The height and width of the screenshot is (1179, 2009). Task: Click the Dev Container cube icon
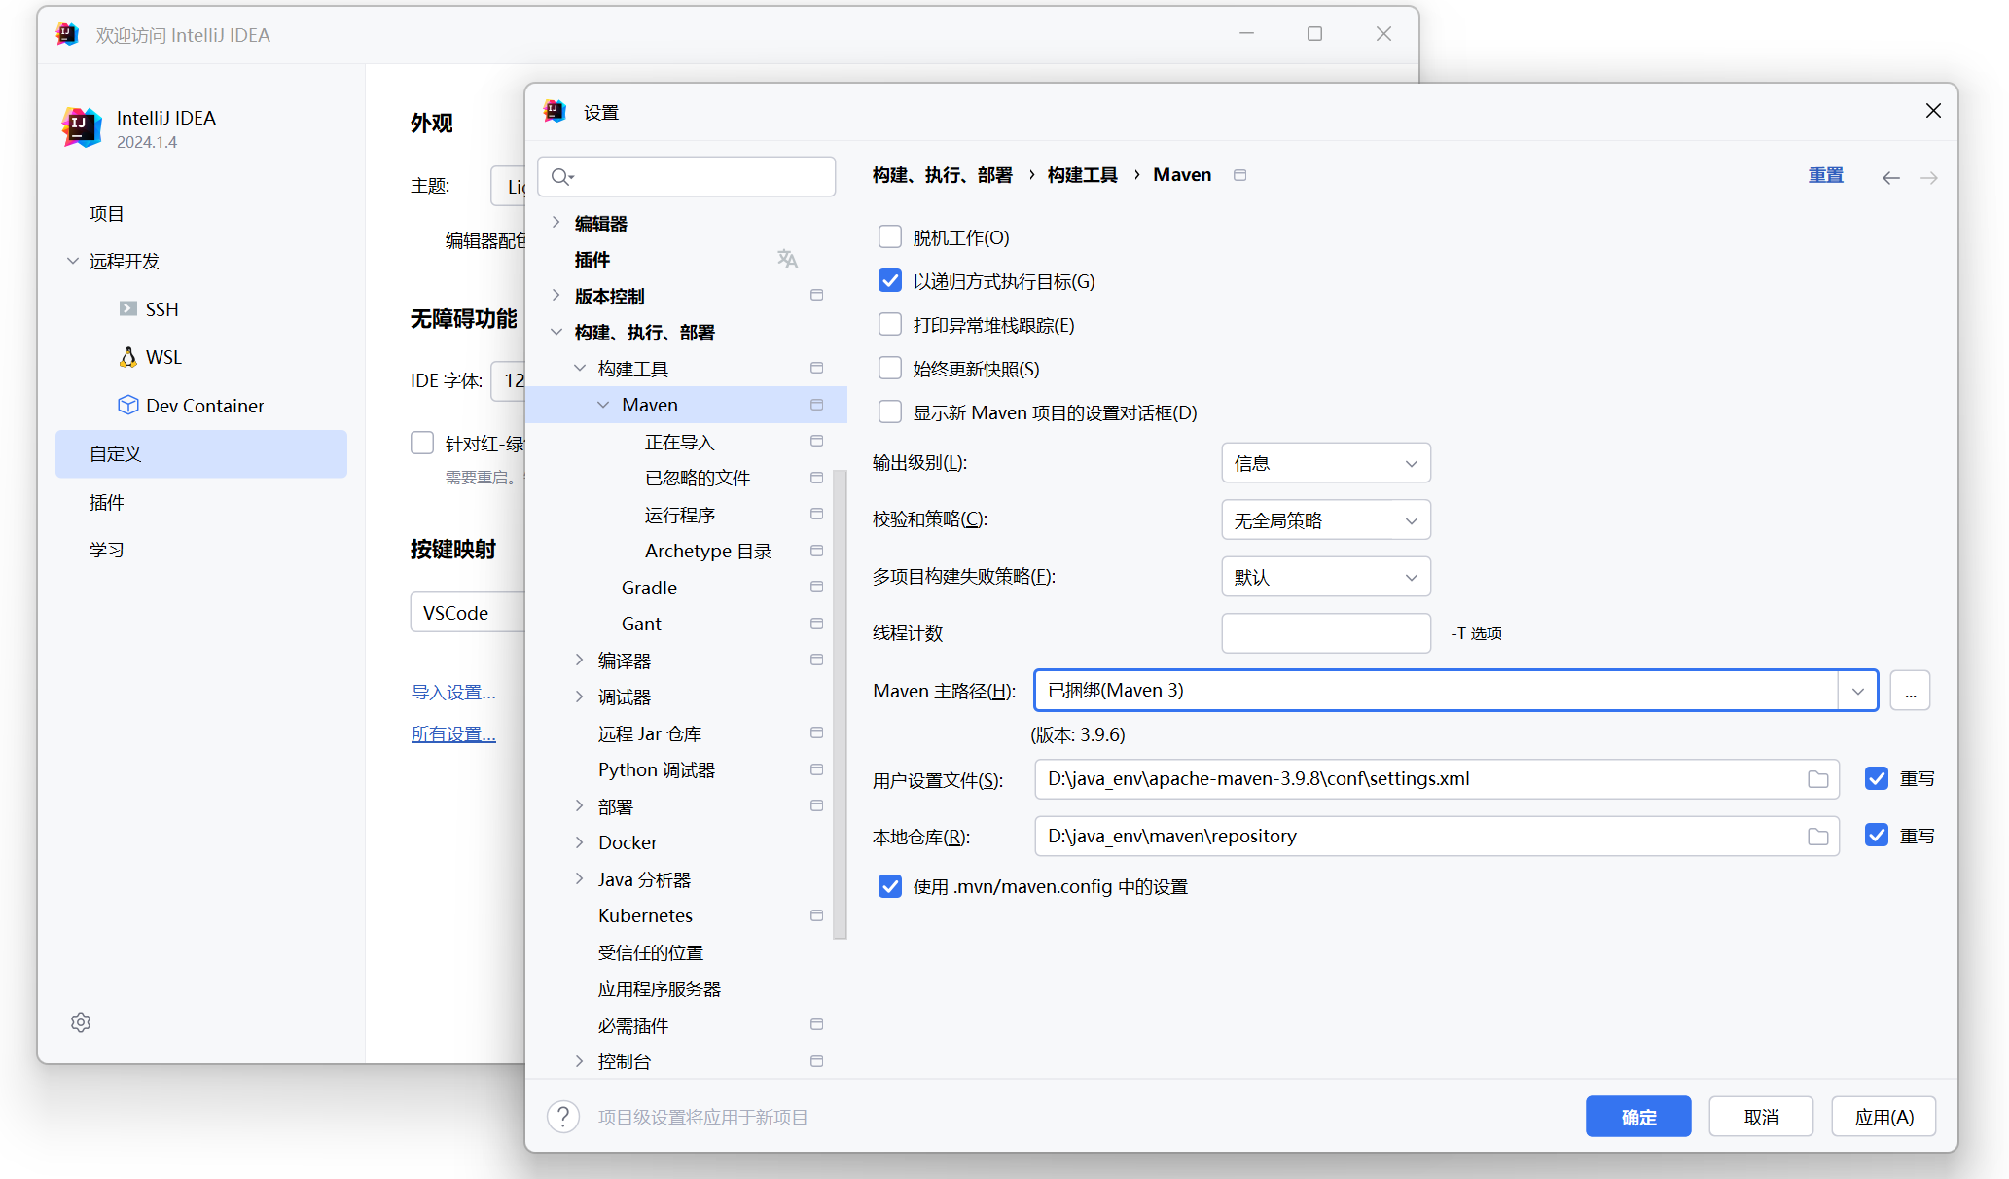pos(127,405)
